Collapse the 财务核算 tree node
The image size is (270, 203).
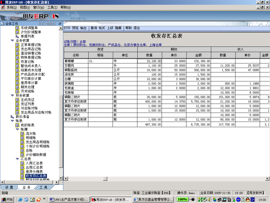click(12, 96)
